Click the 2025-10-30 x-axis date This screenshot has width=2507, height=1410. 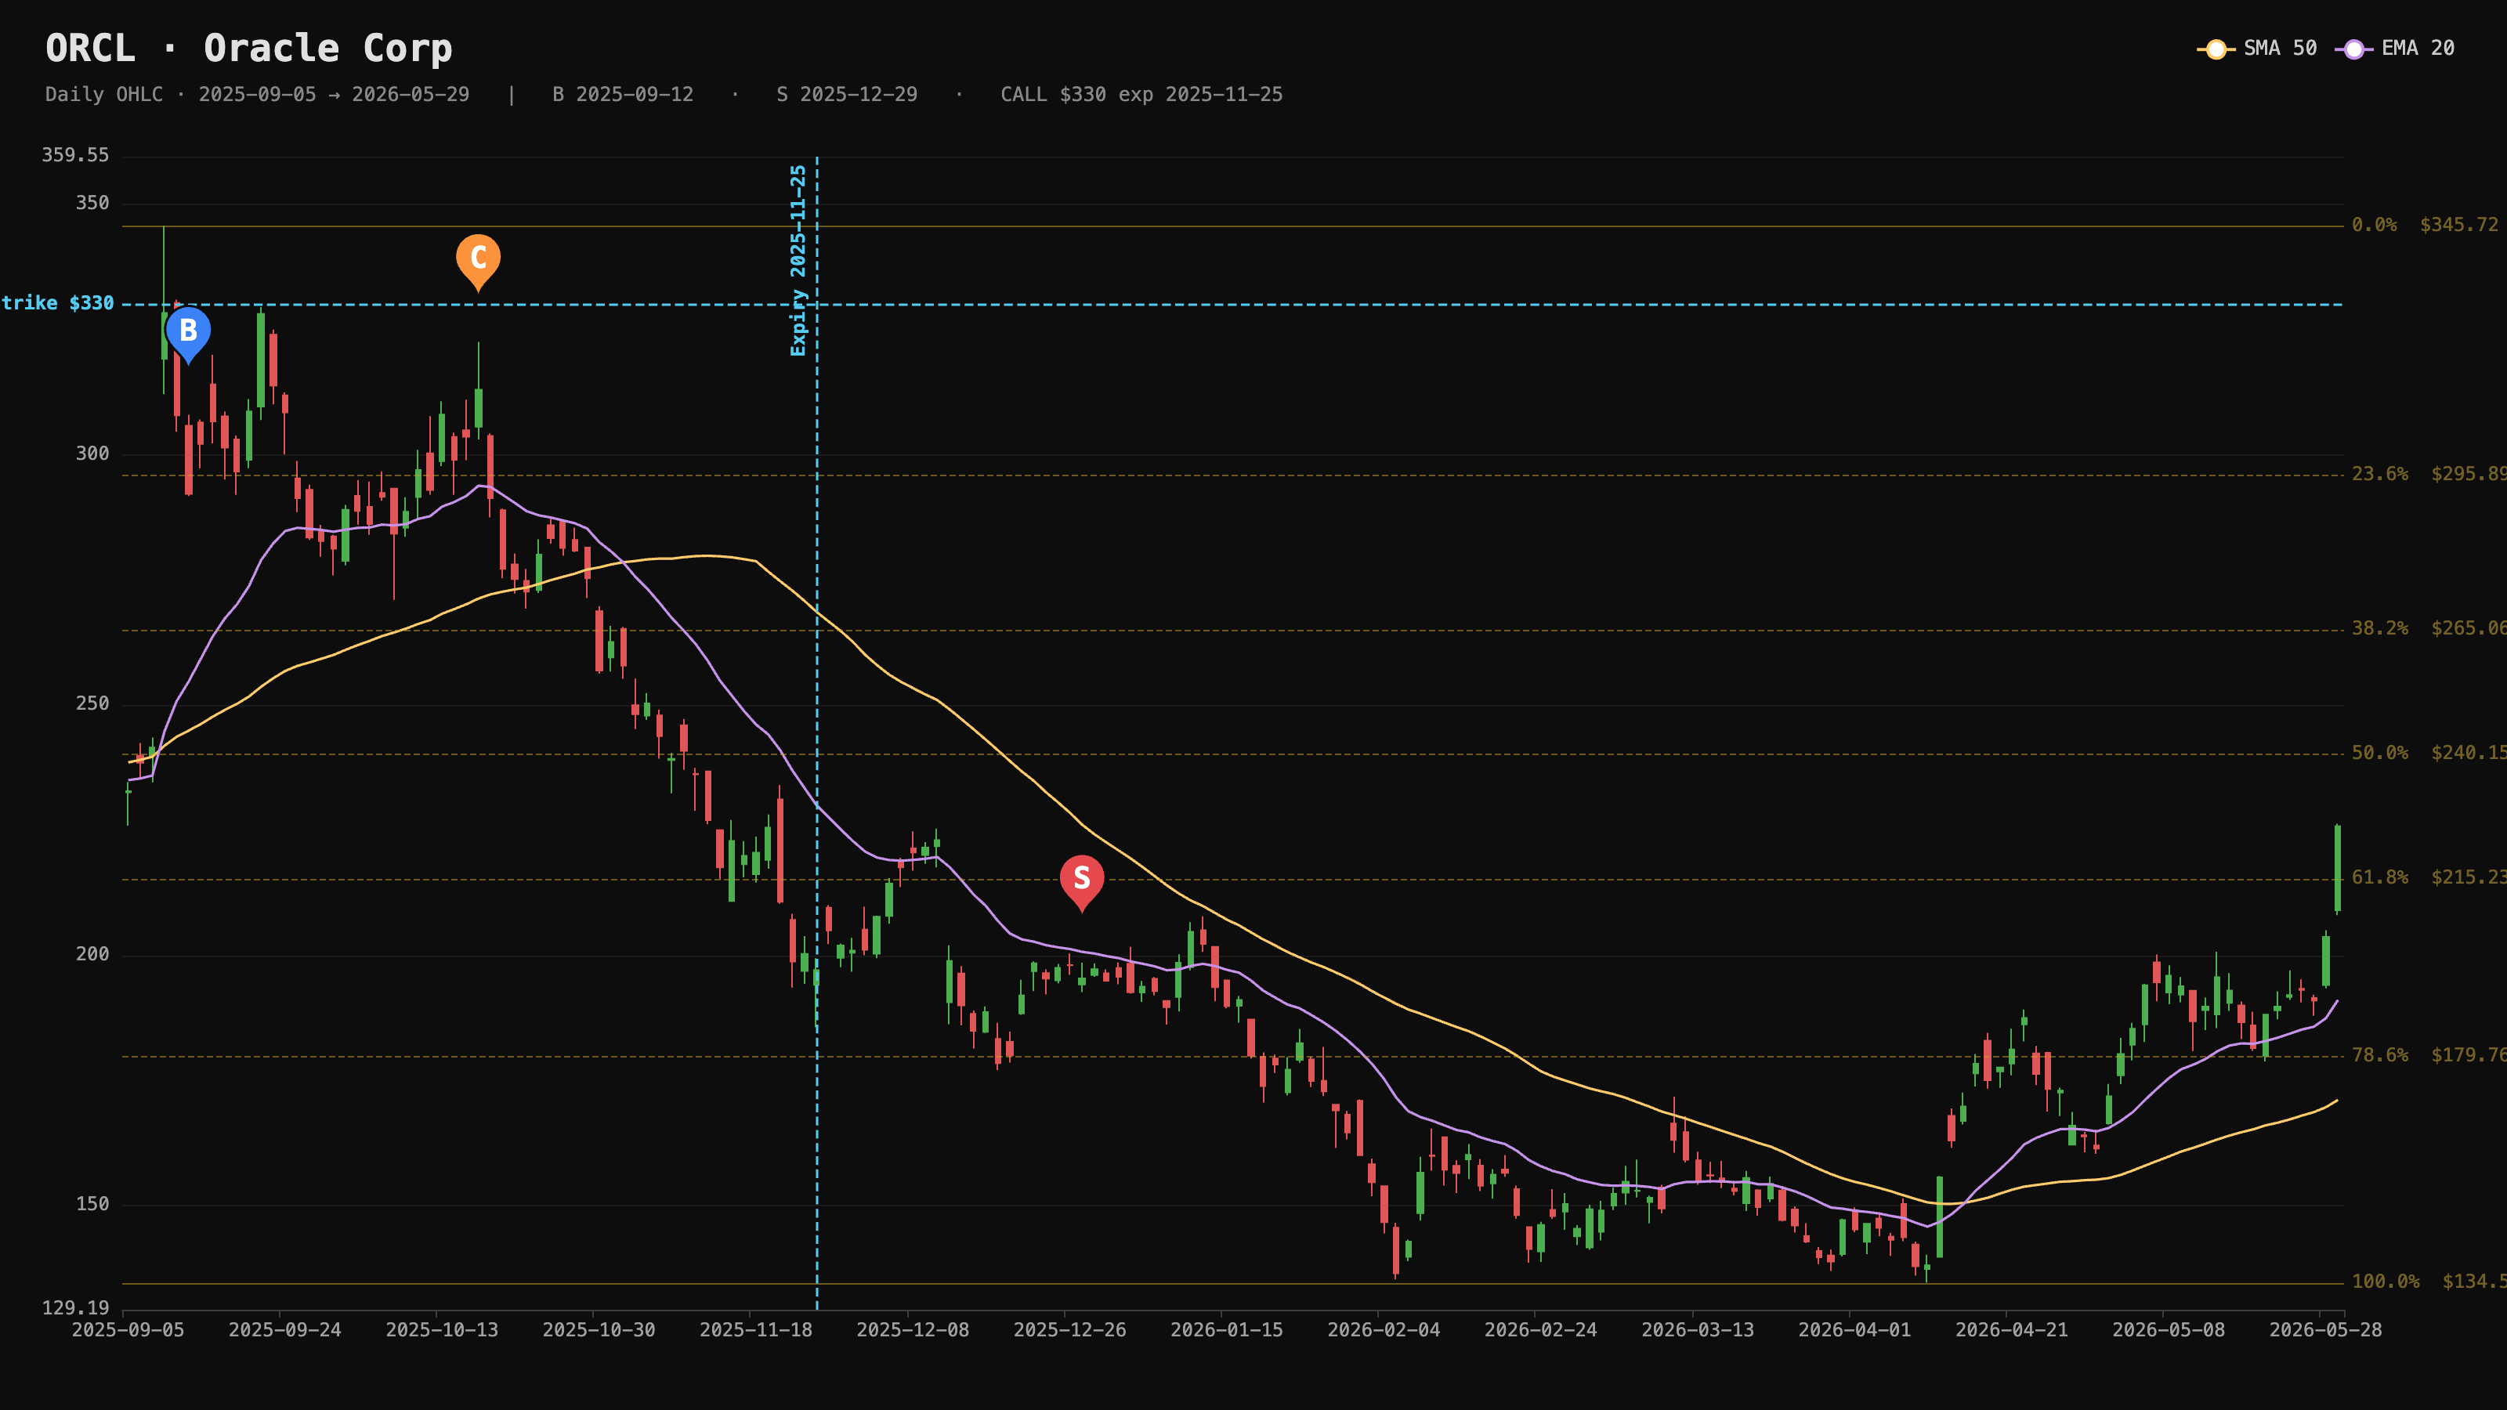point(599,1330)
